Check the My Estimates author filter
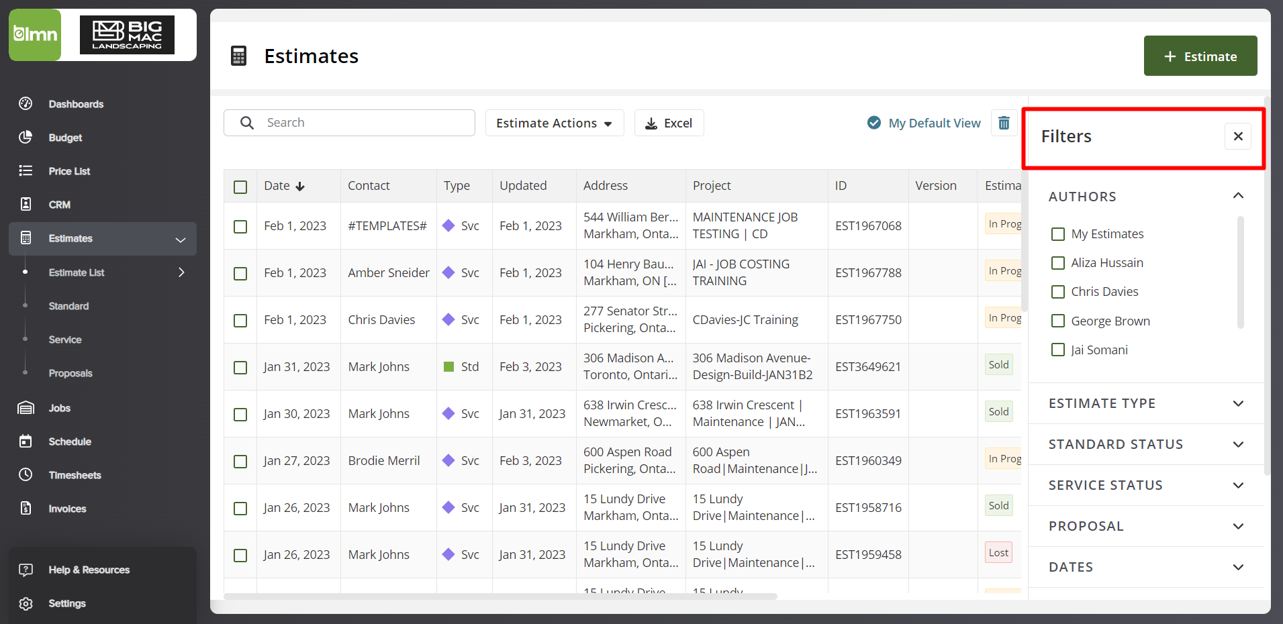The height and width of the screenshot is (624, 1283). (x=1058, y=234)
